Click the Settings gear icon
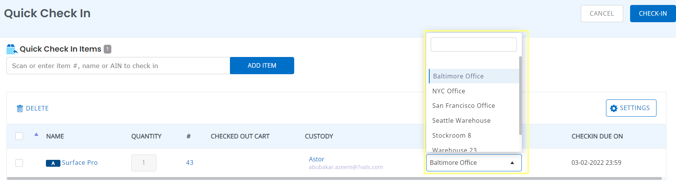The image size is (676, 187). [x=614, y=108]
